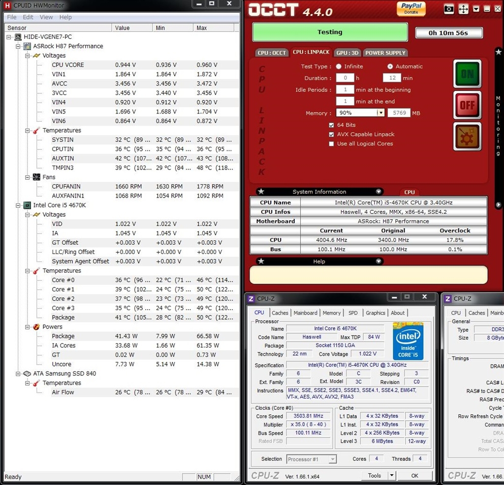Switch to the CPU : OCCT tab

tap(272, 53)
